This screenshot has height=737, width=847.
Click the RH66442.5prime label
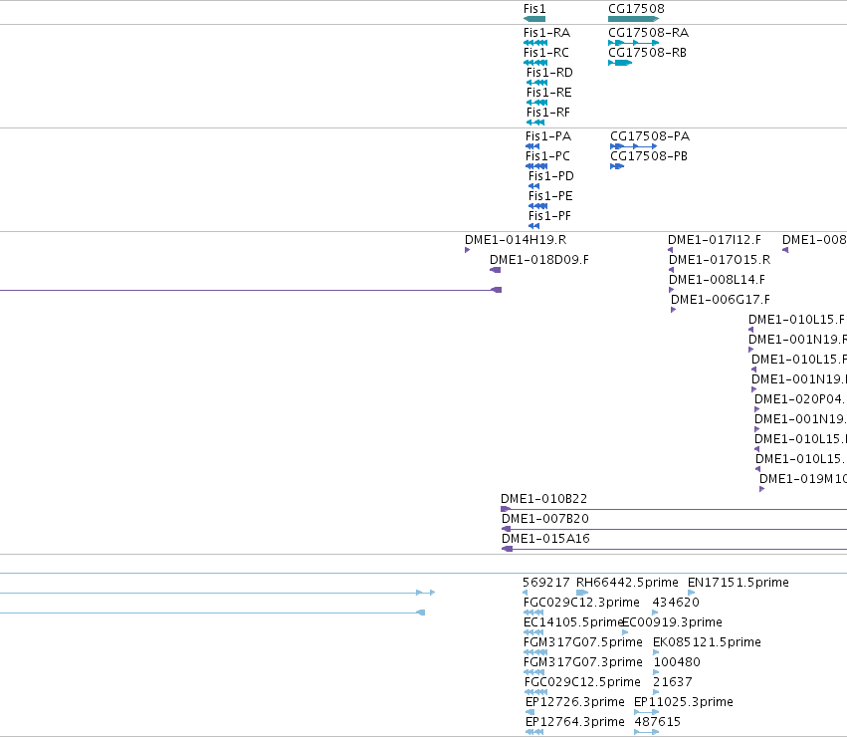627,583
